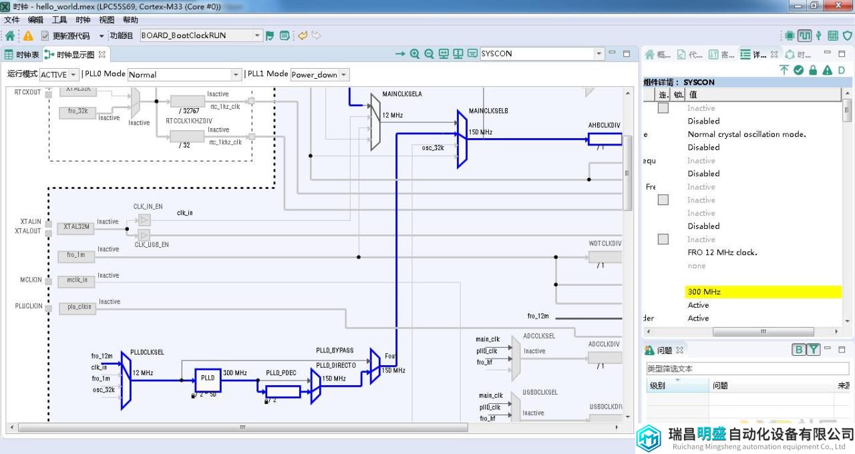
Task: Click the greyed redo arrow
Action: 316,35
